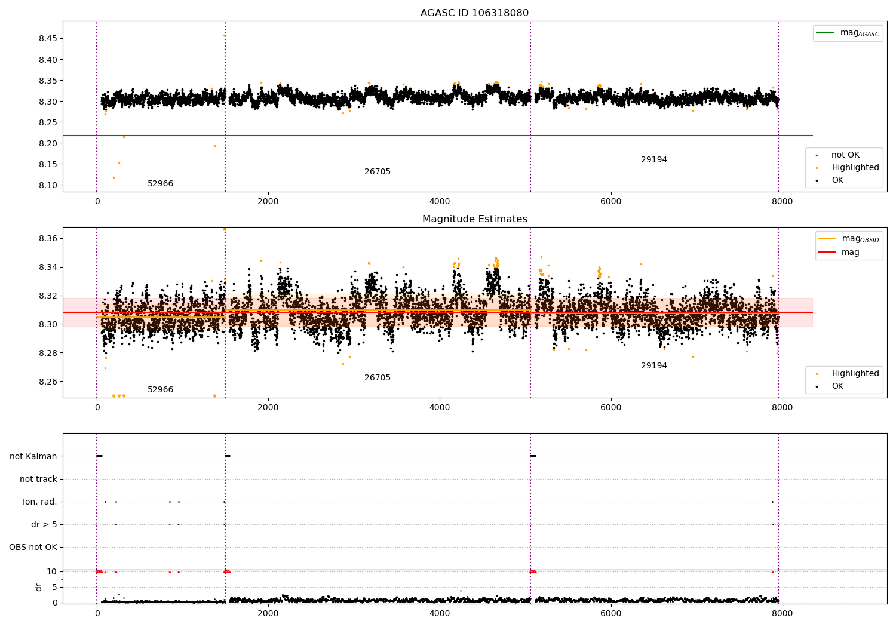The image size is (896, 627).
Task: Click 'Highlighted' in the top plot legend
Action: 855,168
